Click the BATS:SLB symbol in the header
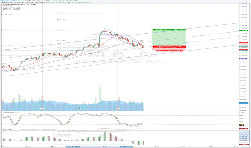251x148 pixels. [8, 2]
